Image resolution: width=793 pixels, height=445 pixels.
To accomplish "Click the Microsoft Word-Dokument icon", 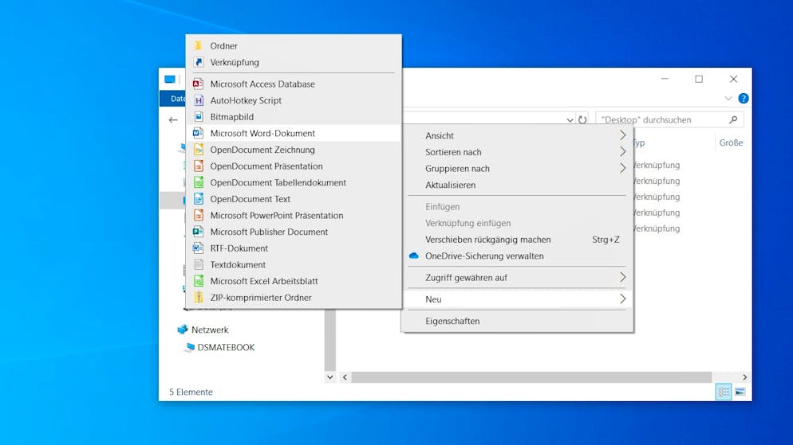I will (x=198, y=133).
